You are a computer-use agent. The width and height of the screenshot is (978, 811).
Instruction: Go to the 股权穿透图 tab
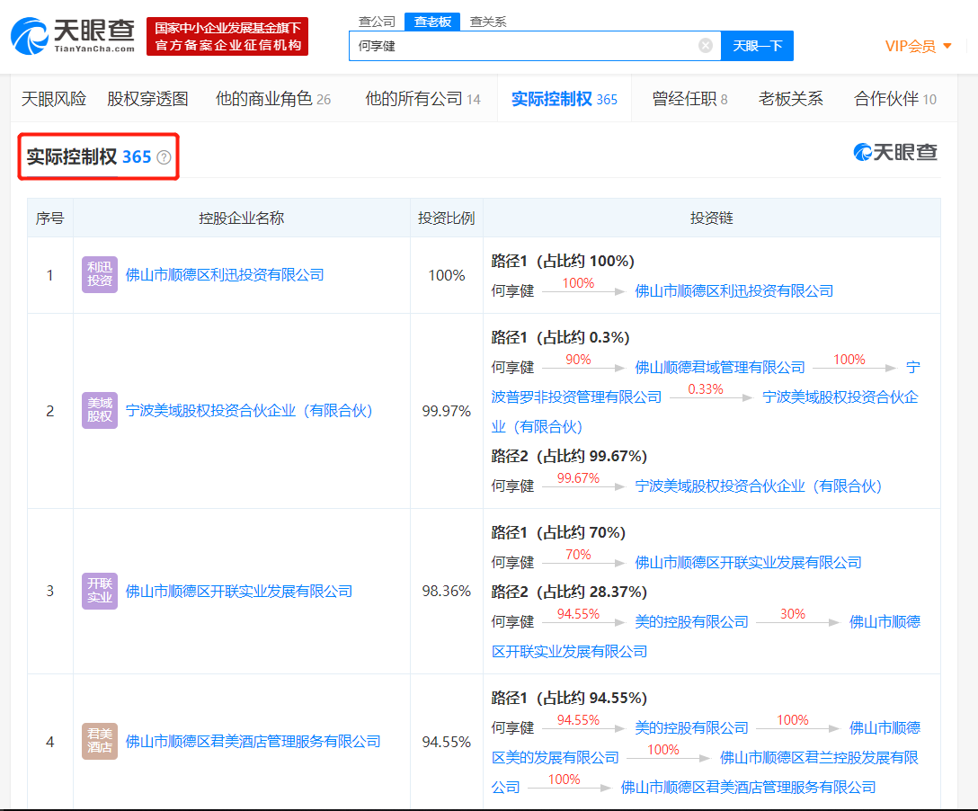(x=147, y=99)
